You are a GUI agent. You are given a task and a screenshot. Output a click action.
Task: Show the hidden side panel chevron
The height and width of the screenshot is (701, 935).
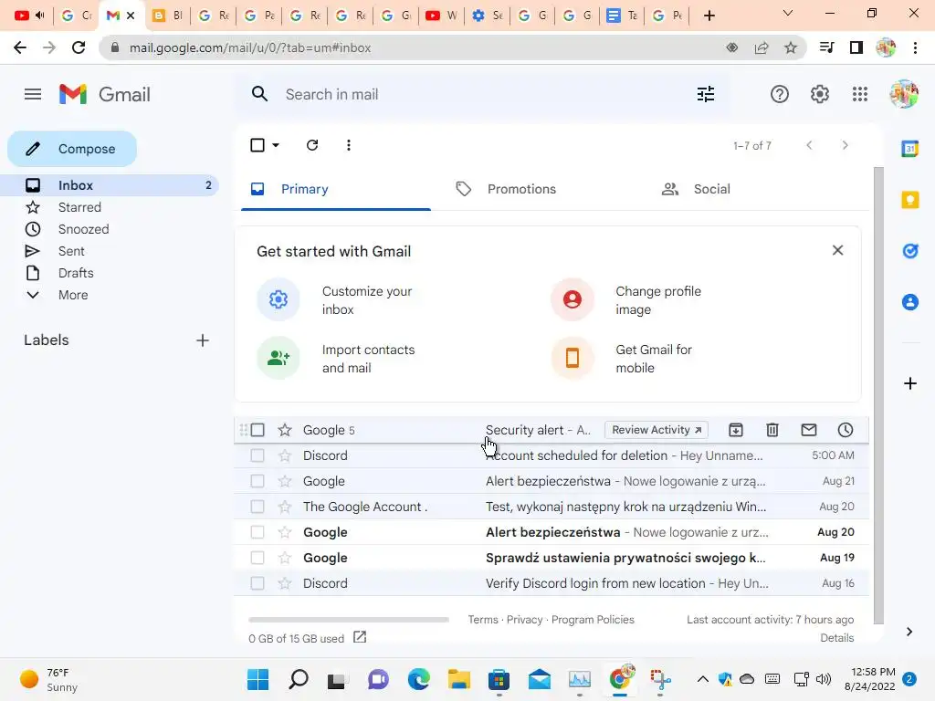click(x=909, y=632)
